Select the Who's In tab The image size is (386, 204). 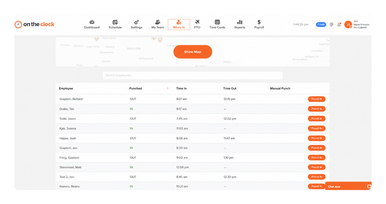tap(179, 24)
